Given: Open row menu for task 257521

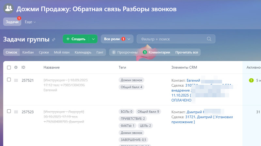Looking at the screenshot, I should 16,80.
